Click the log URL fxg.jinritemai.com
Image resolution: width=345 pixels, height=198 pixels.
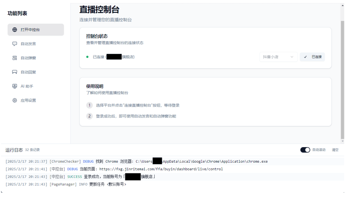coord(161,169)
